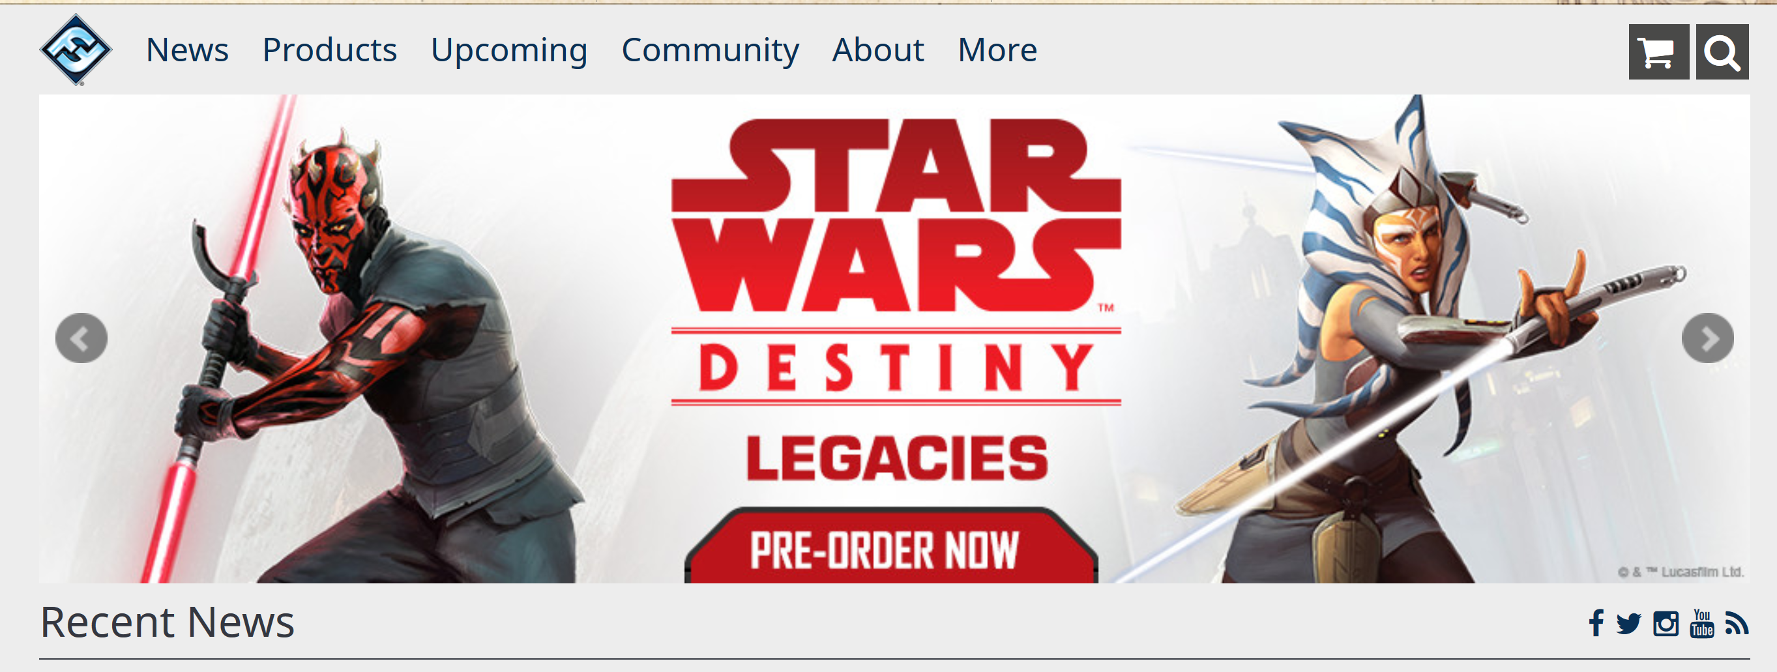Show the previous banner slide
Viewport: 1777px width, 672px height.
81,338
